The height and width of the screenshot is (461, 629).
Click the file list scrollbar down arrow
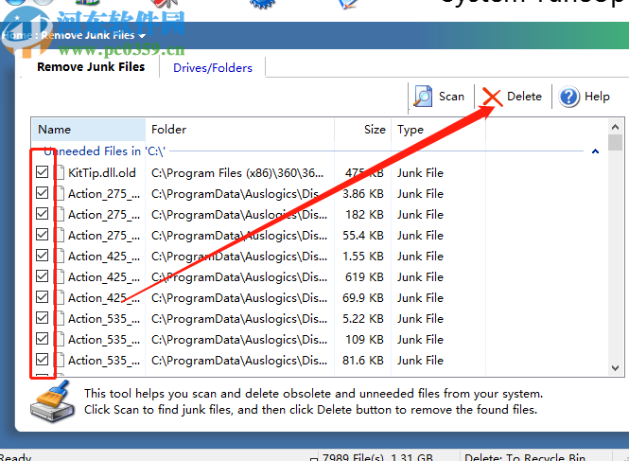pyautogui.click(x=616, y=367)
